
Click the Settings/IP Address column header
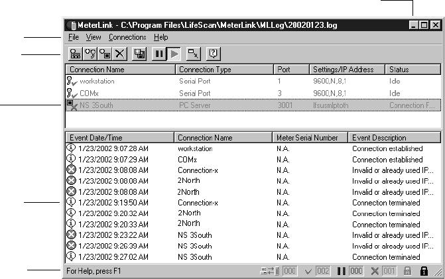(x=347, y=70)
